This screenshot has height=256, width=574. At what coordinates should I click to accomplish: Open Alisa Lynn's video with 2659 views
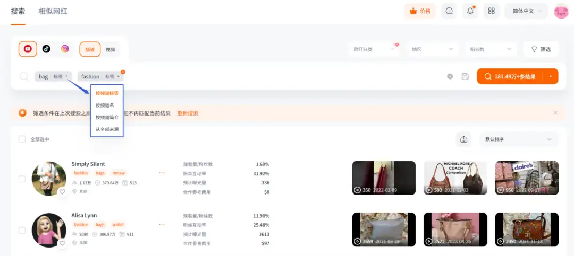click(384, 229)
